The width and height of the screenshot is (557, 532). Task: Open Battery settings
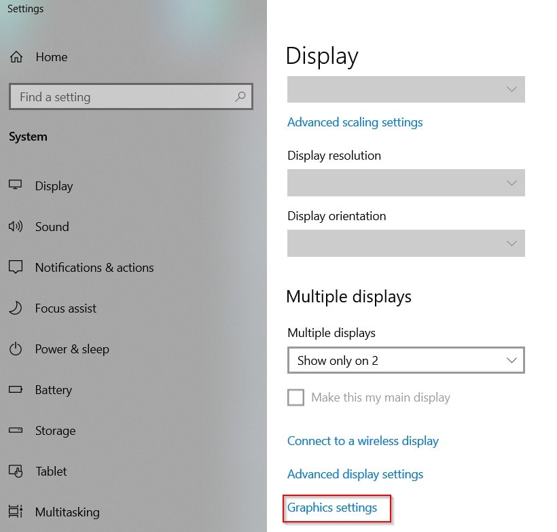click(x=54, y=390)
